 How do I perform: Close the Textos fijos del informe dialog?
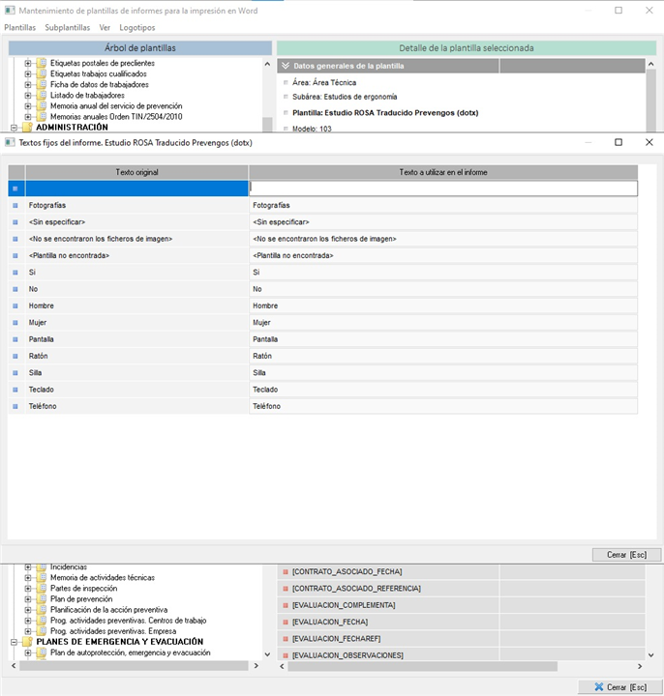pos(649,142)
